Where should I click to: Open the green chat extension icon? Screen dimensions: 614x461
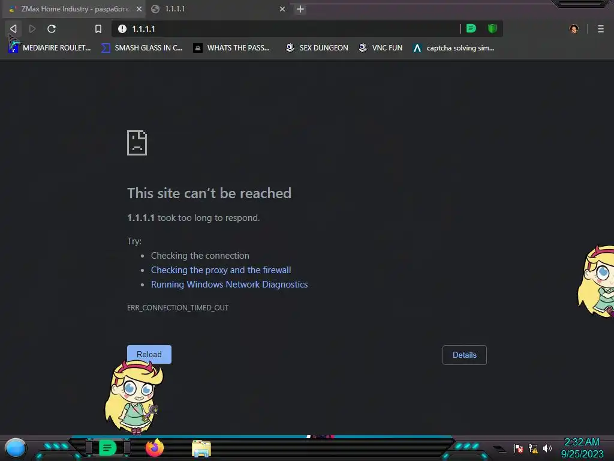471,28
